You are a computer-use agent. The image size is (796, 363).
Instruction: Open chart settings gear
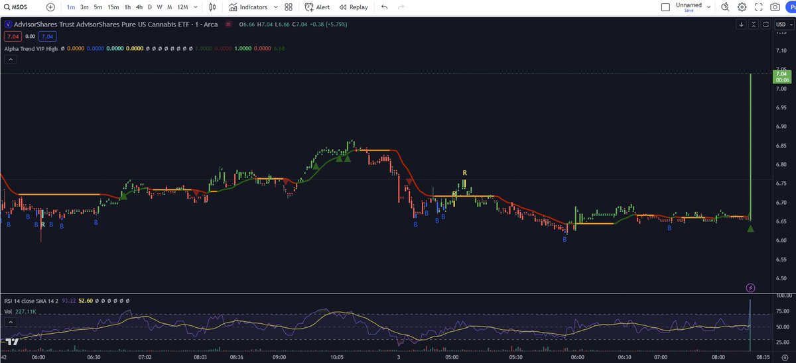click(742, 7)
